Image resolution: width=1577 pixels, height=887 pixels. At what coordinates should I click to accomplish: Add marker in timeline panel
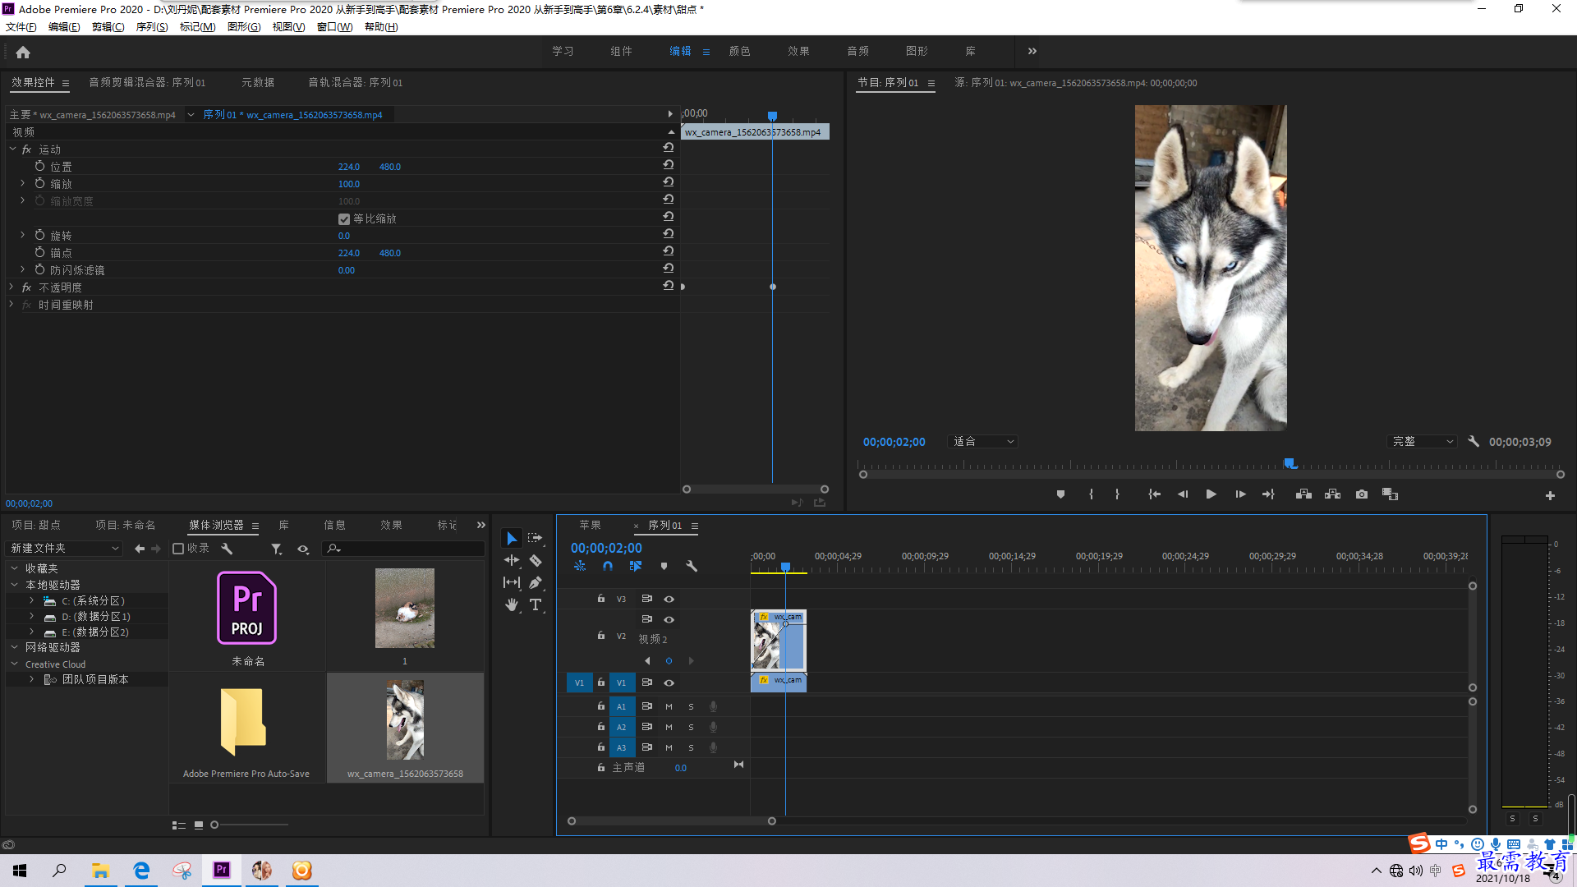[x=664, y=566]
